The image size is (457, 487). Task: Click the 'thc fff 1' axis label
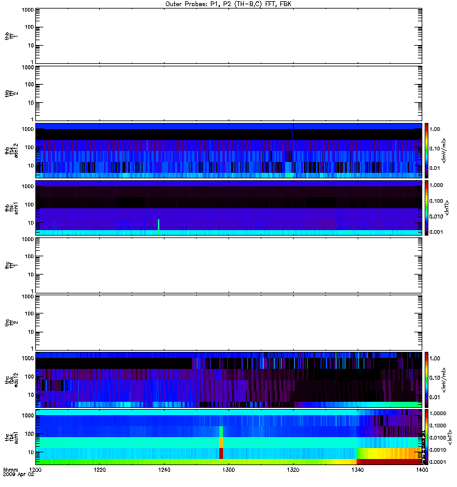(11, 265)
